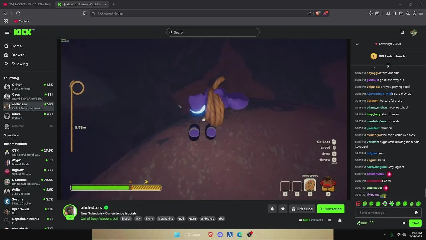Click taskbar volume speaker icon
The width and height of the screenshot is (426, 240).
(x=404, y=235)
